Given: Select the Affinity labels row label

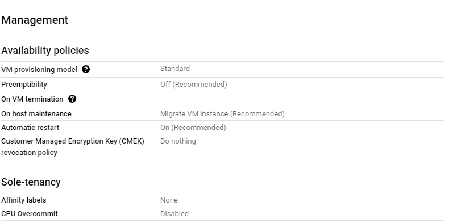Looking at the screenshot, I should click(x=23, y=200).
